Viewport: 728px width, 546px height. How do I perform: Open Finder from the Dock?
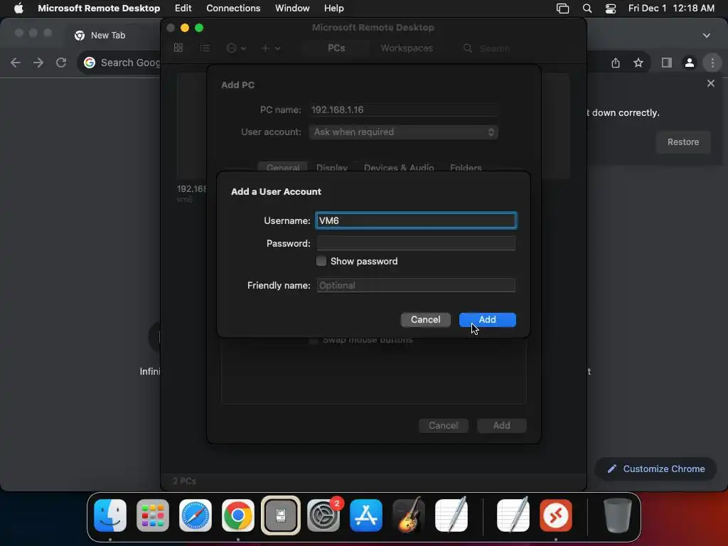(x=110, y=515)
